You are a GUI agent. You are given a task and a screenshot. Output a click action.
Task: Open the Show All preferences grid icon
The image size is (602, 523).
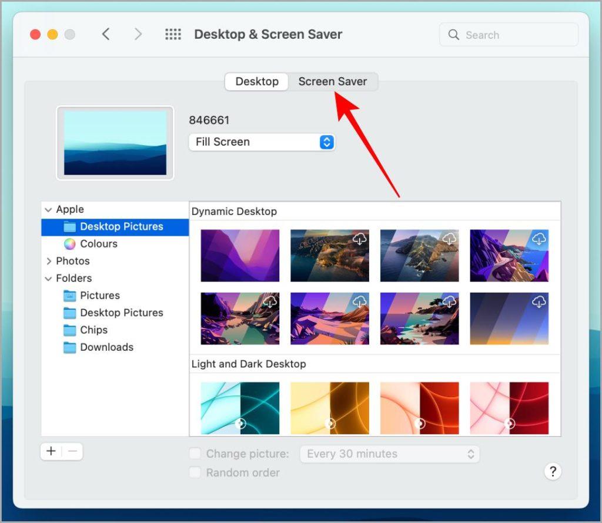[173, 34]
